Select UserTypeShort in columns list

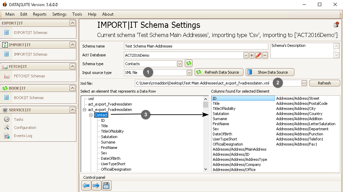click(x=225, y=139)
